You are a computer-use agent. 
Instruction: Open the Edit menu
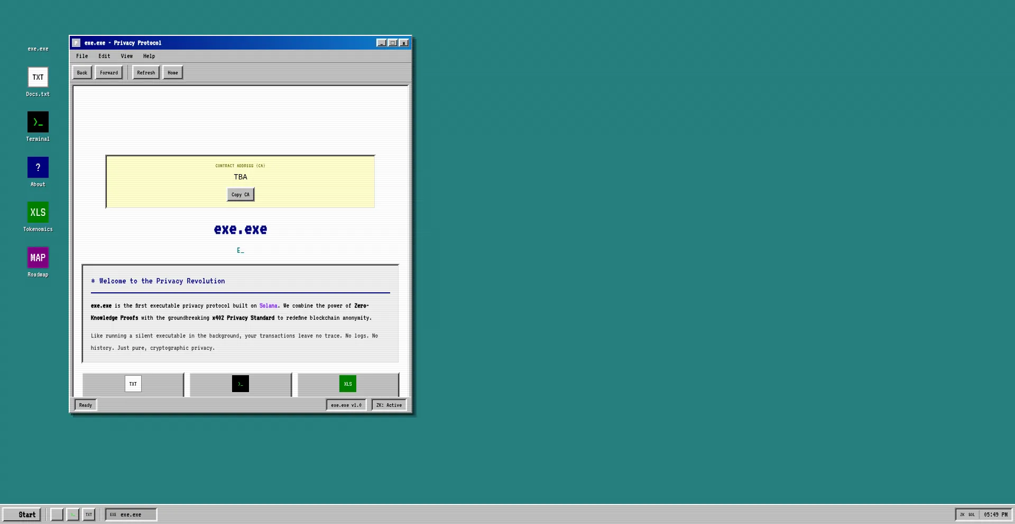[x=104, y=56]
